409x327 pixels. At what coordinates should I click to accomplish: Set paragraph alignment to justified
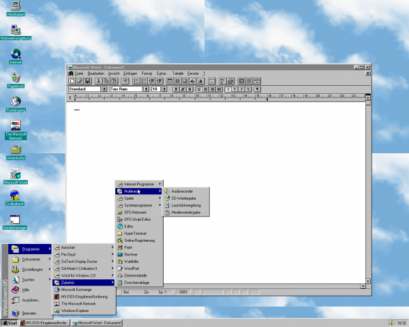coord(219,89)
